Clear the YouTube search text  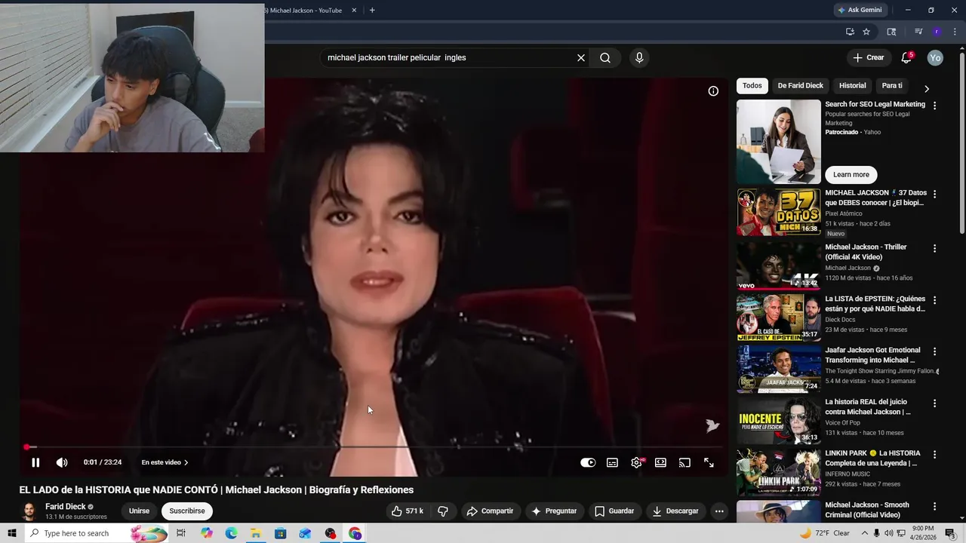[581, 57]
